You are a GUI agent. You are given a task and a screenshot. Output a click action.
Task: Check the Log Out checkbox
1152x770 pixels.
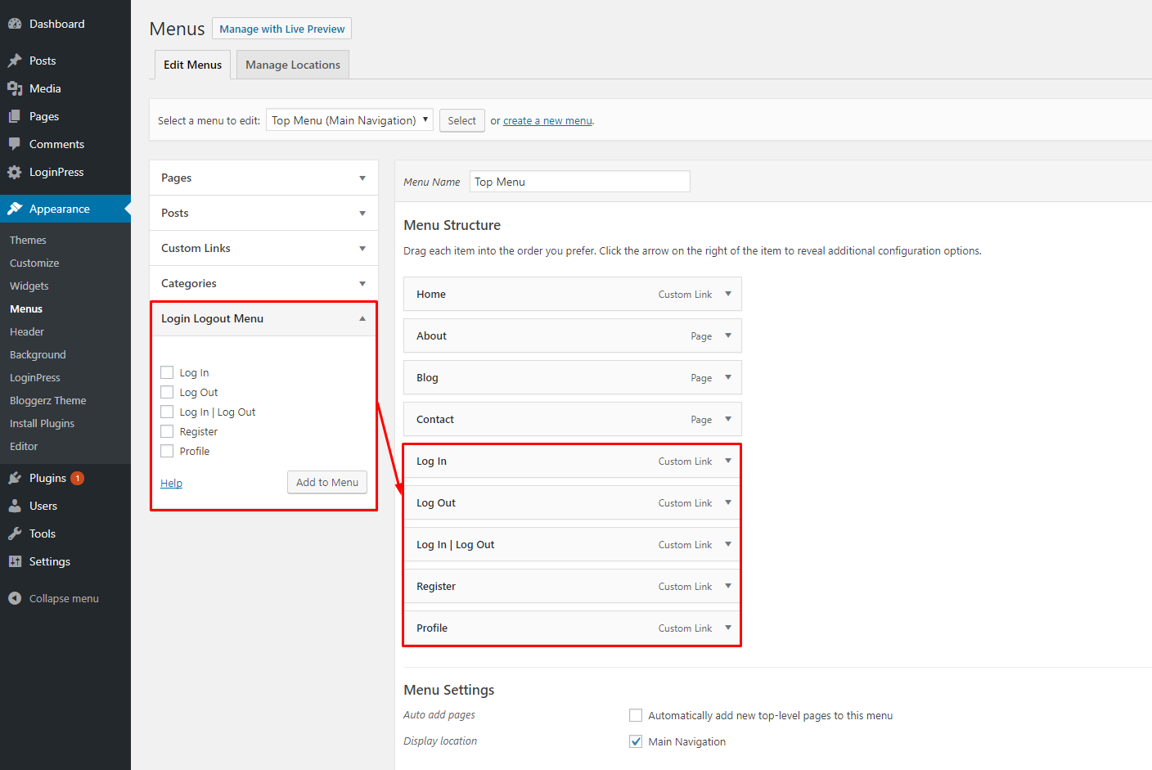(167, 392)
